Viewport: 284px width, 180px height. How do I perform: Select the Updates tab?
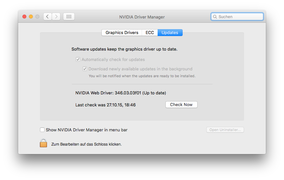coord(170,33)
